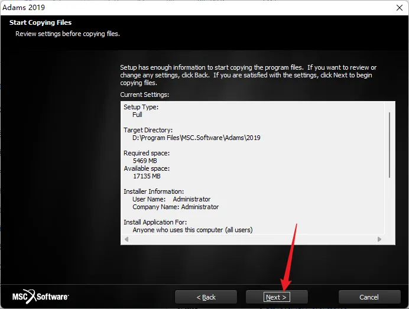Go back with the Back button

pos(206,297)
